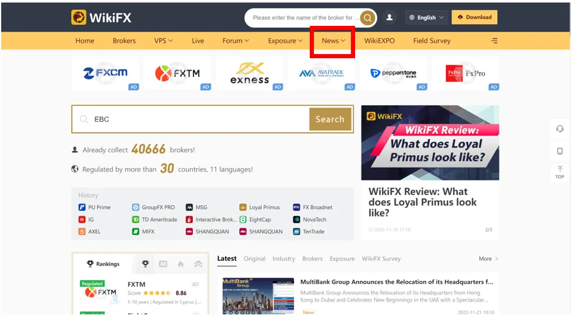Open the WikiEXPO menu item
The width and height of the screenshot is (572, 322).
[379, 41]
